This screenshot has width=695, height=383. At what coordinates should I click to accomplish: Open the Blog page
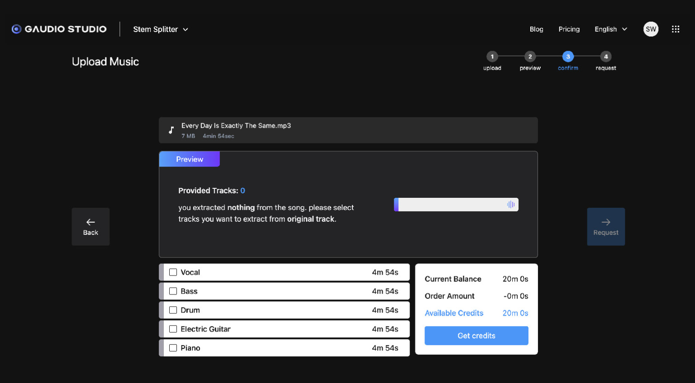[x=536, y=29]
